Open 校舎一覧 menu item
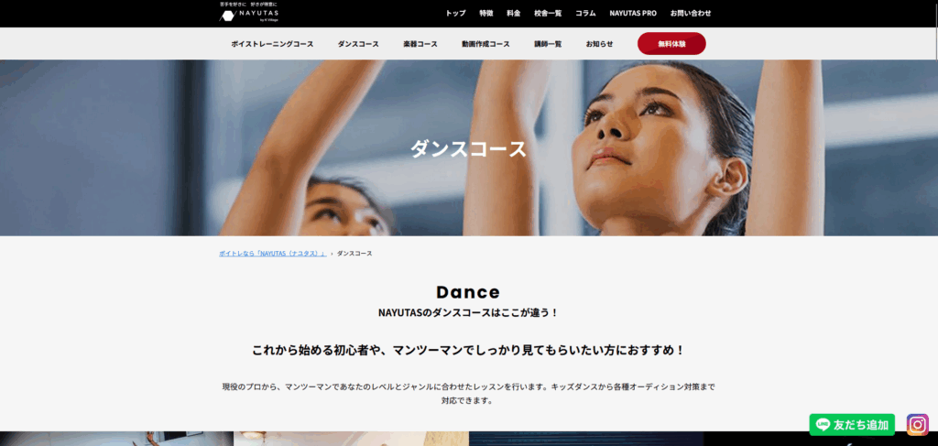Image resolution: width=938 pixels, height=446 pixels. click(548, 14)
